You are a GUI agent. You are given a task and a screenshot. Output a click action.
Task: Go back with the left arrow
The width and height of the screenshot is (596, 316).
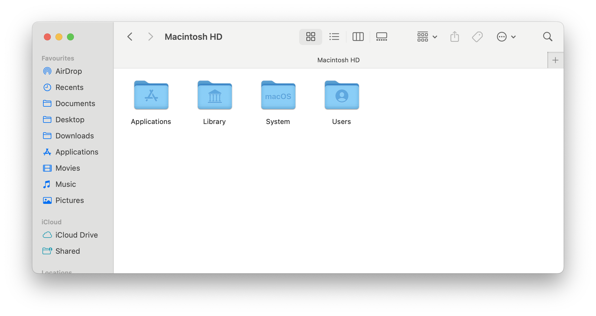130,37
